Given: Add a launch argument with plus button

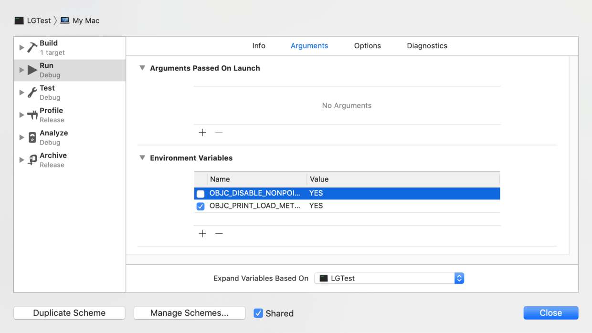Looking at the screenshot, I should tap(202, 132).
